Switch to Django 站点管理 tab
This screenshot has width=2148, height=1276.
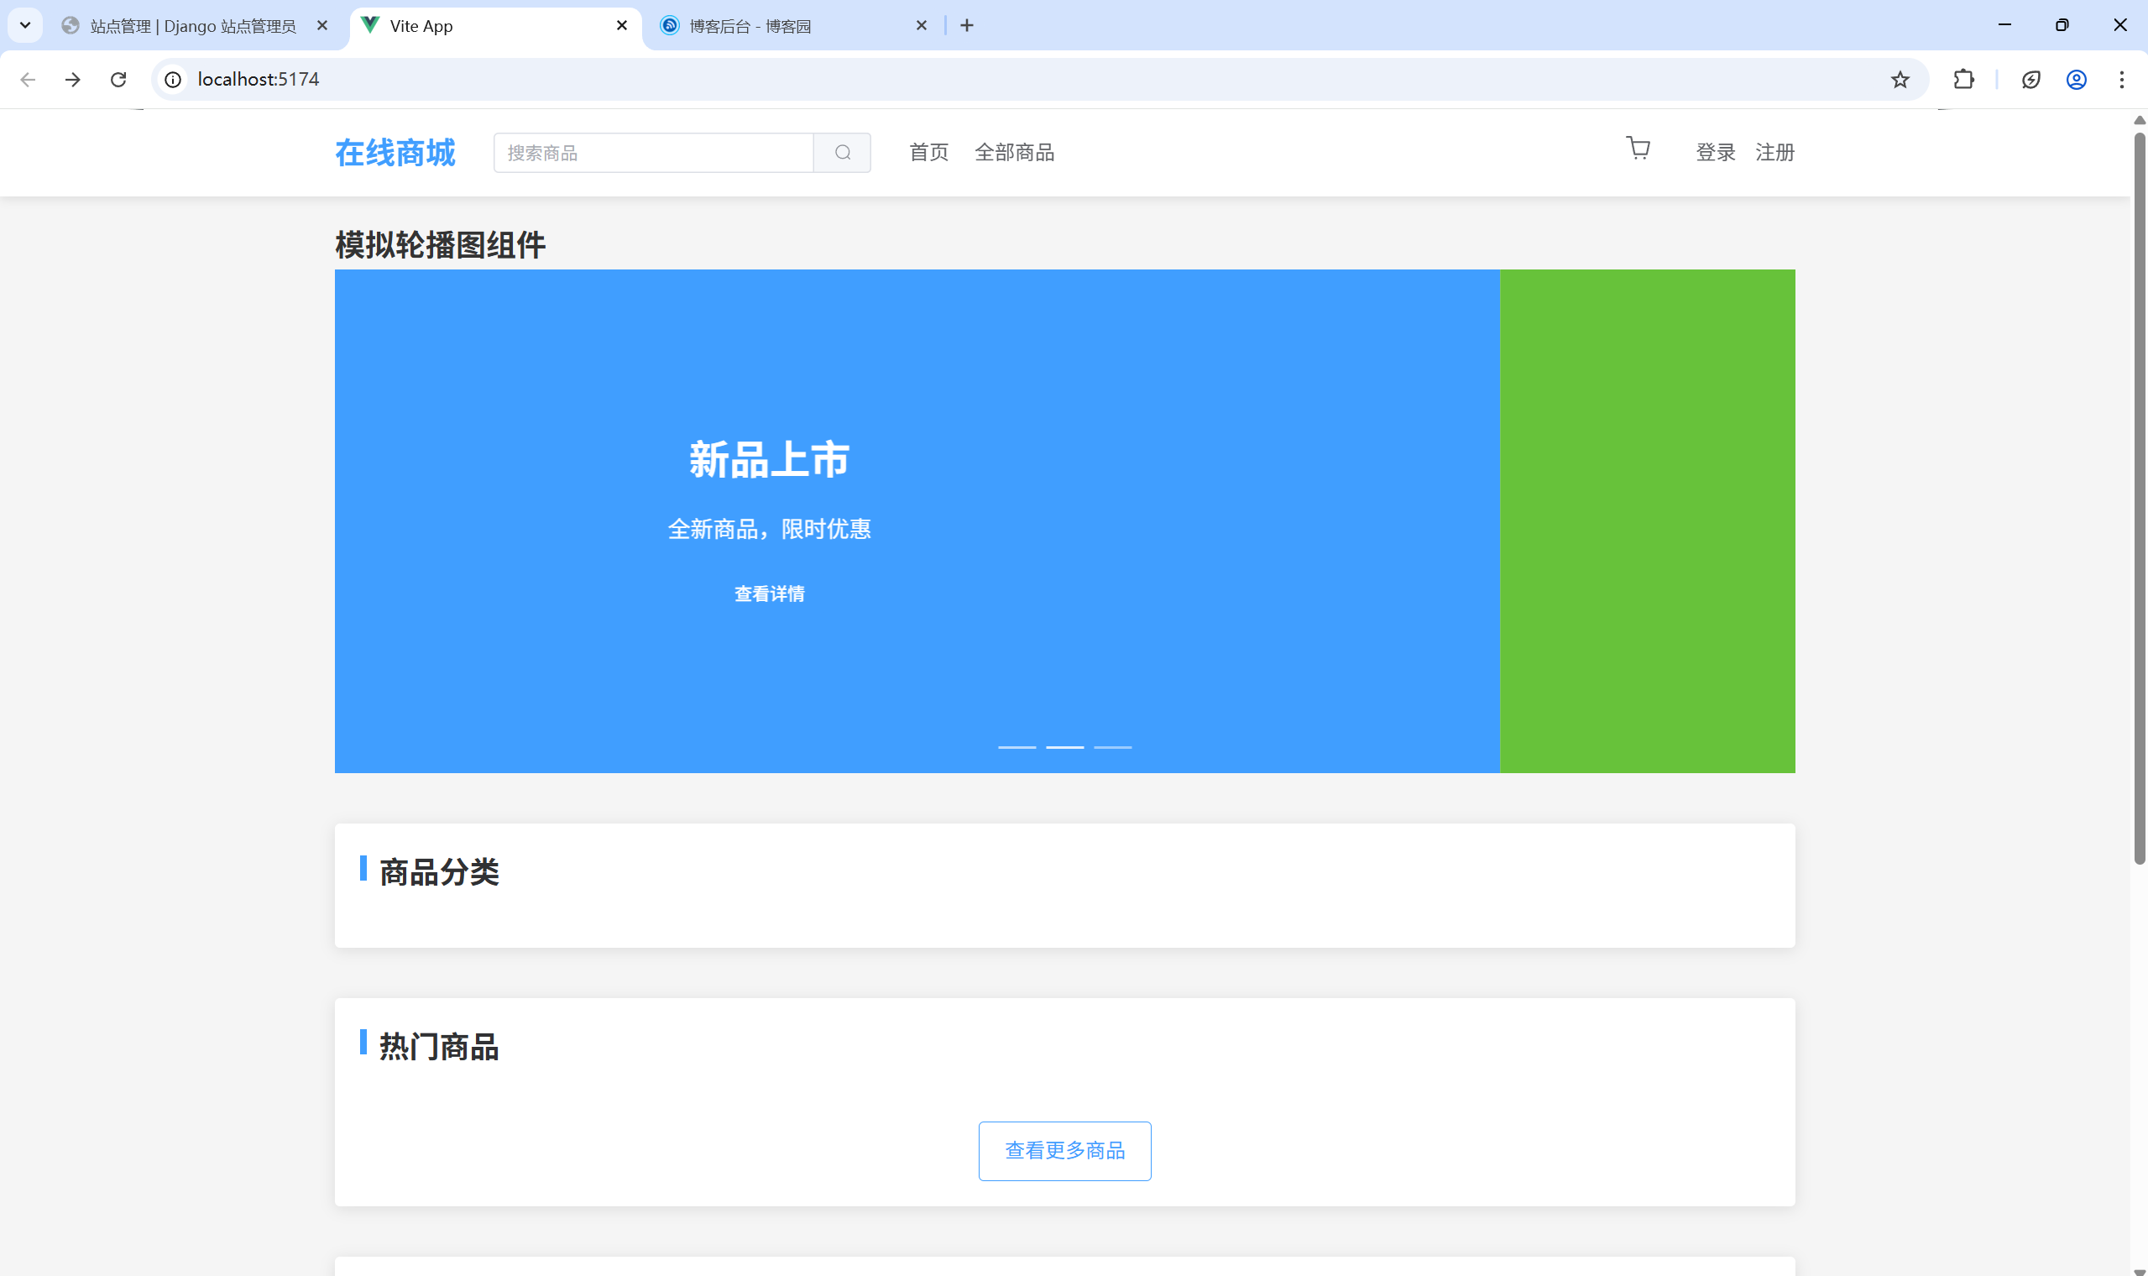point(192,27)
